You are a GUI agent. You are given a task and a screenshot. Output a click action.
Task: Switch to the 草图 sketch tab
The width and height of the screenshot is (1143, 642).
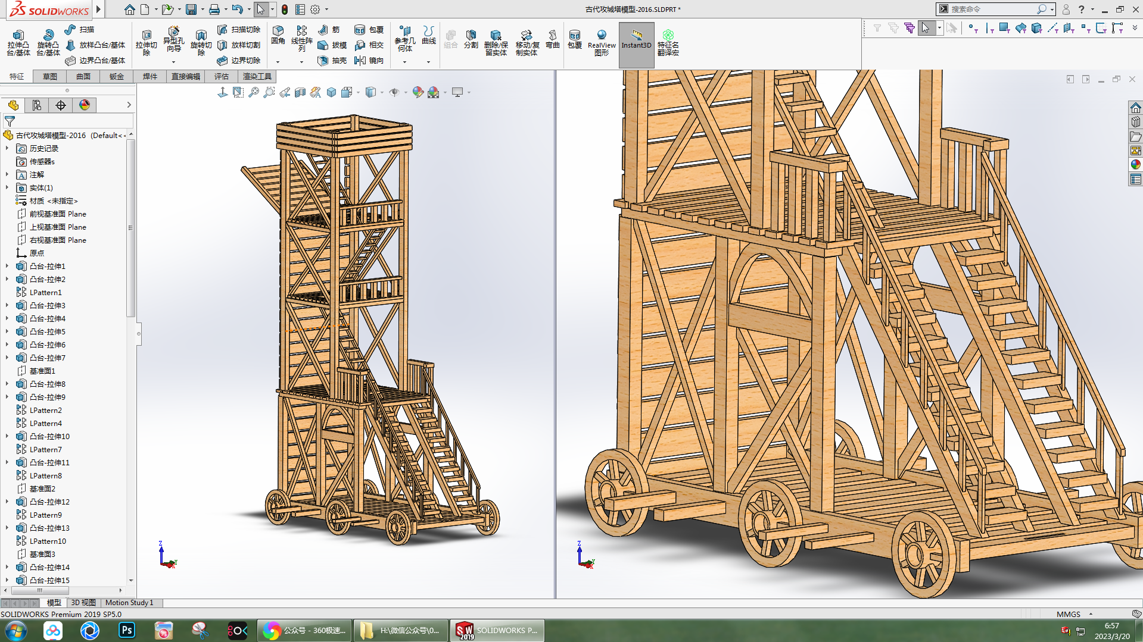click(50, 76)
